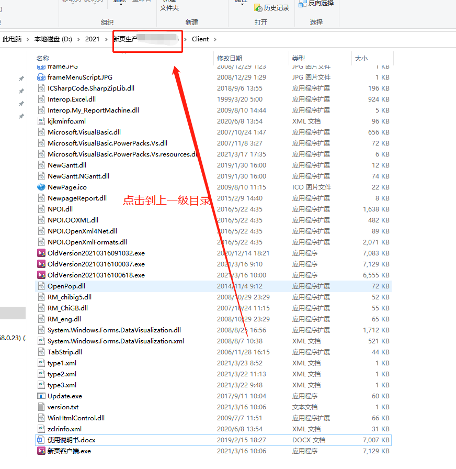Sort files by the 大小 column header
Screen dimensions: 456x469
361,58
